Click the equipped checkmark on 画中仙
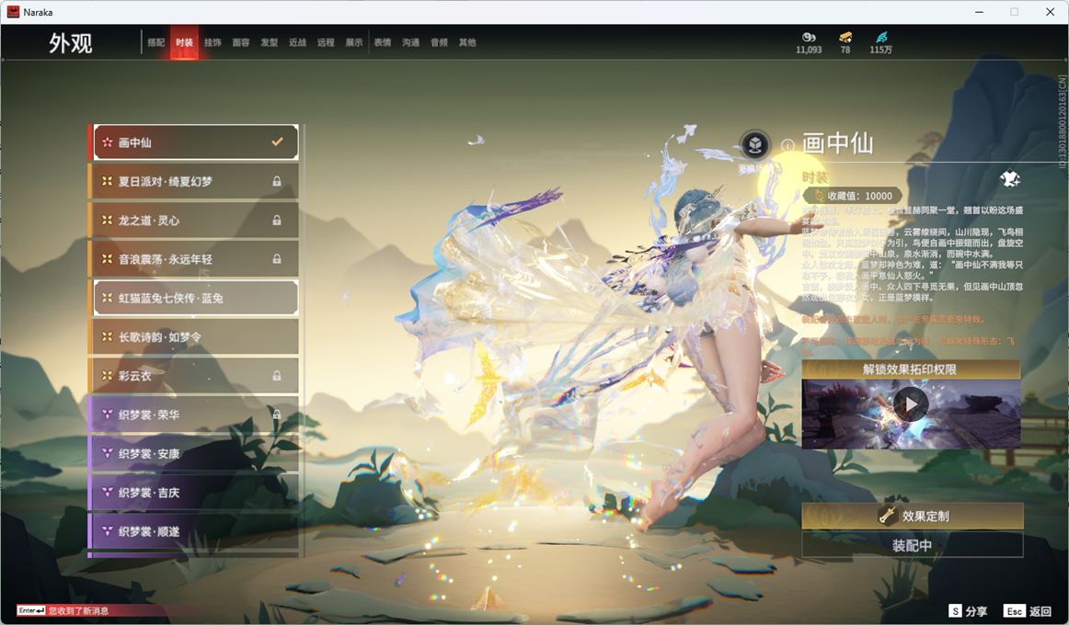This screenshot has width=1069, height=625. point(277,142)
